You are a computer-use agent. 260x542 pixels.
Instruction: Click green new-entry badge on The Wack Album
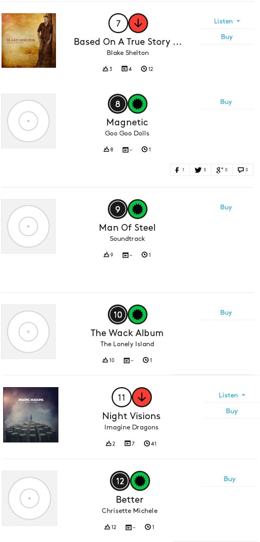137,314
